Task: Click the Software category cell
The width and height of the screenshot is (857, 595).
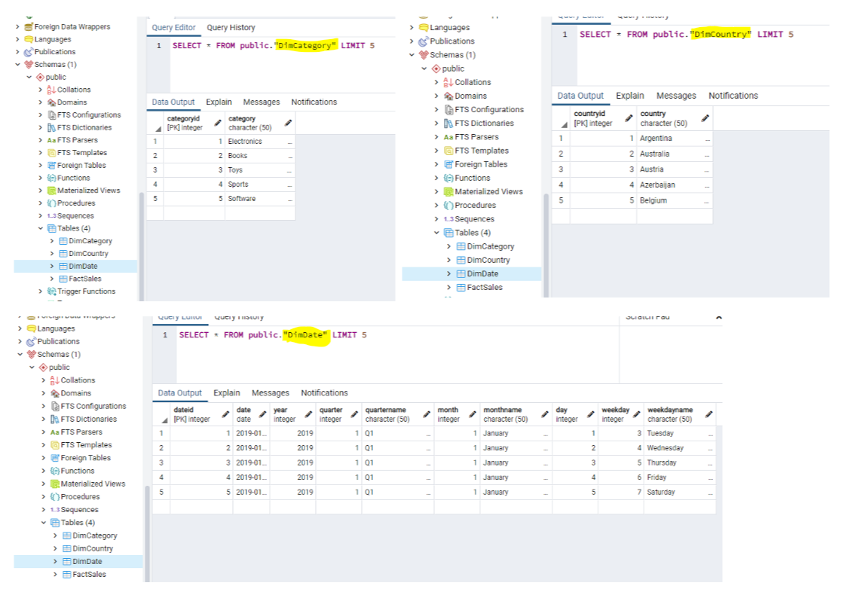Action: [x=259, y=199]
